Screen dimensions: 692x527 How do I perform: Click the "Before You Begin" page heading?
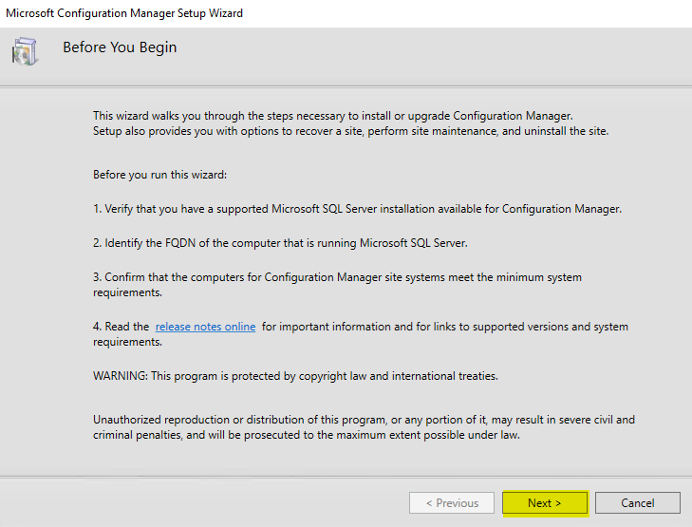120,47
